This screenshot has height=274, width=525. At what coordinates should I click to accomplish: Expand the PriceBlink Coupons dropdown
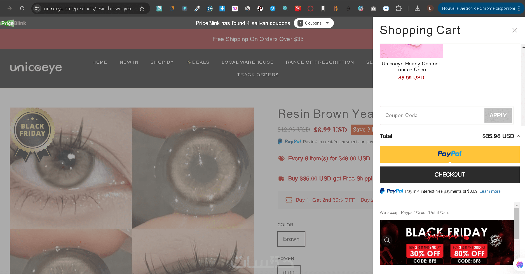[314, 23]
